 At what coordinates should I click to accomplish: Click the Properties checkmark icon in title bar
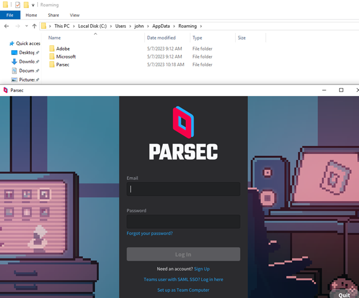tap(17, 5)
